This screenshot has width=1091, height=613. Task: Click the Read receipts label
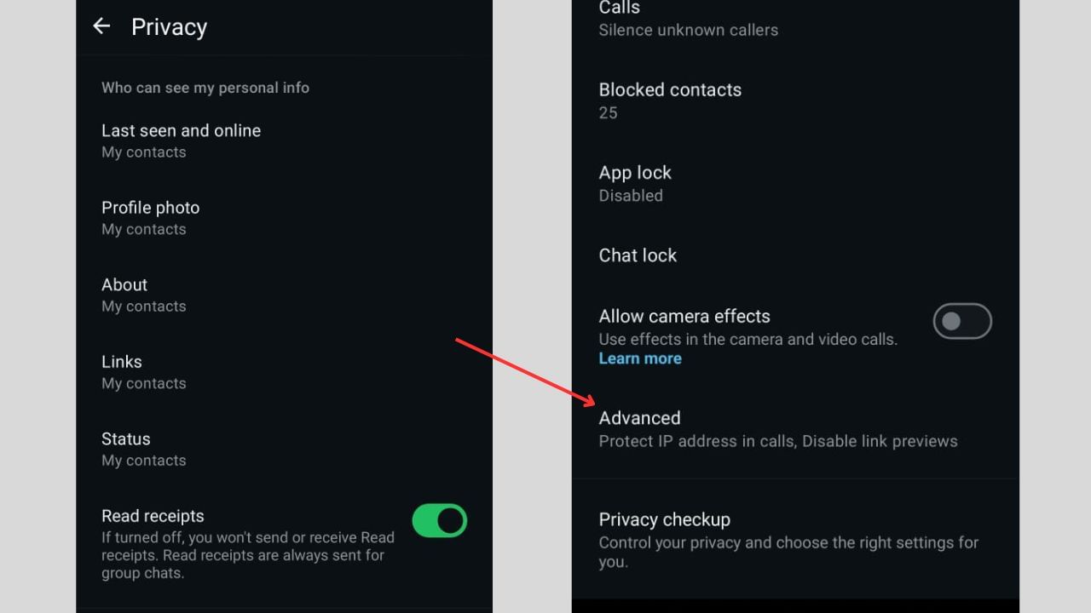pyautogui.click(x=153, y=516)
